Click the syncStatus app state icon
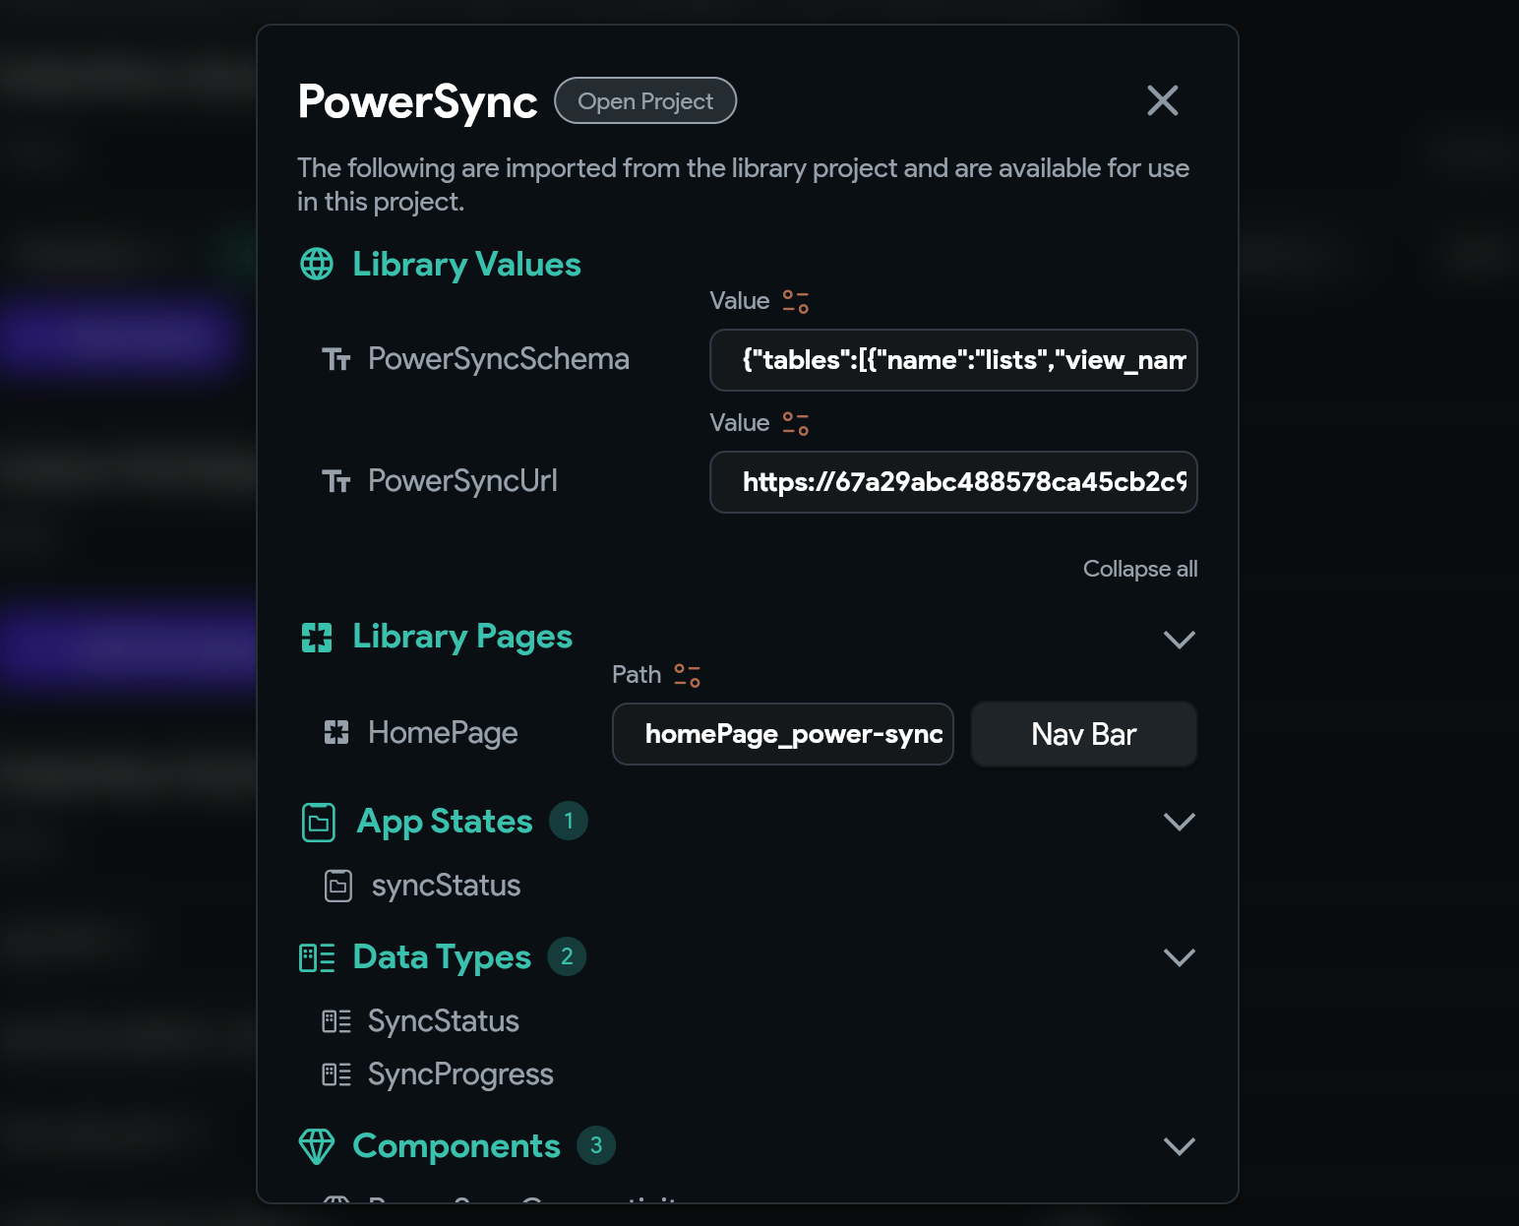Screen dimensions: 1519x1226 click(x=338, y=886)
